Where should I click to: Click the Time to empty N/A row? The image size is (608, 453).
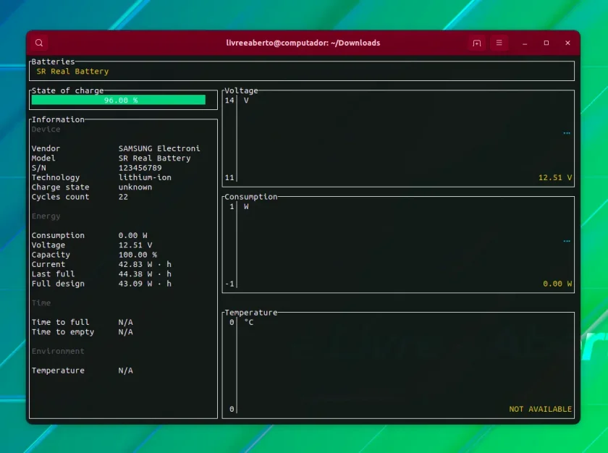click(83, 331)
